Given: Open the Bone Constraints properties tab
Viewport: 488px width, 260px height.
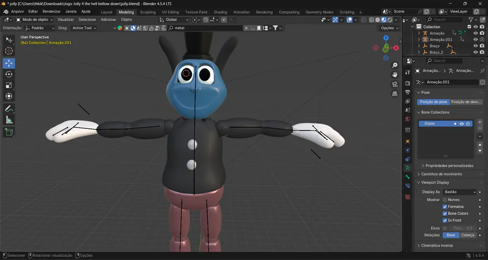Looking at the screenshot, I should point(408,186).
